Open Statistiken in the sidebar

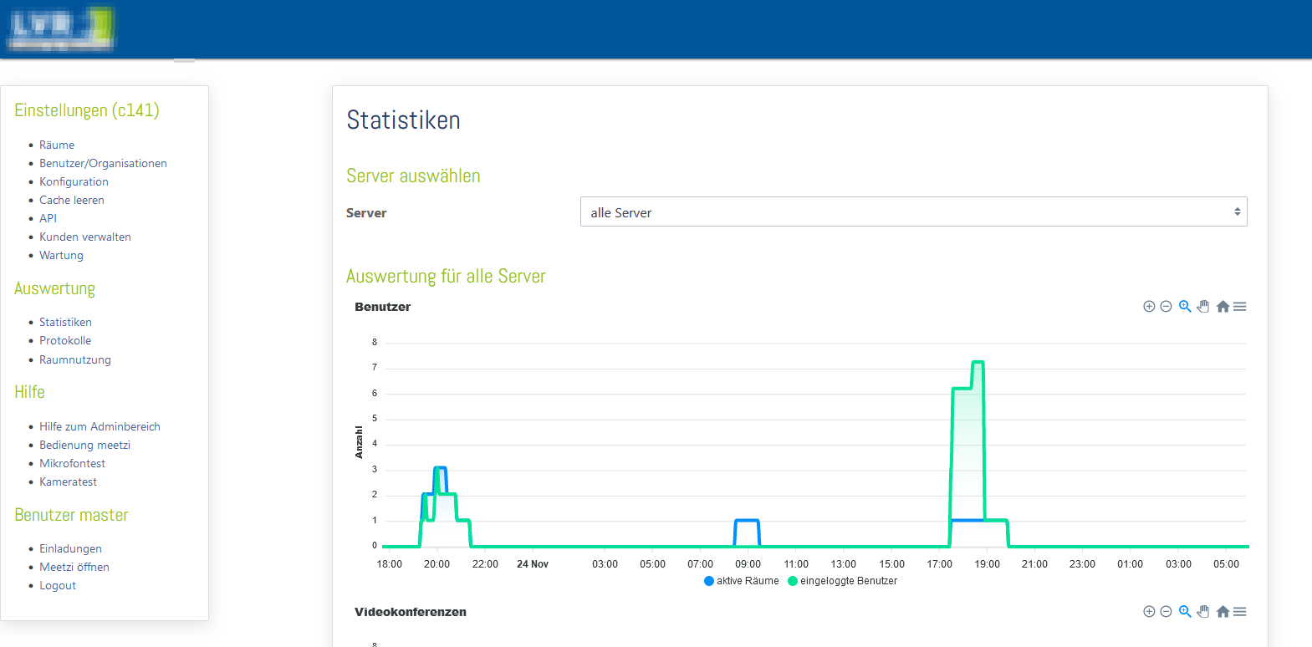click(65, 322)
